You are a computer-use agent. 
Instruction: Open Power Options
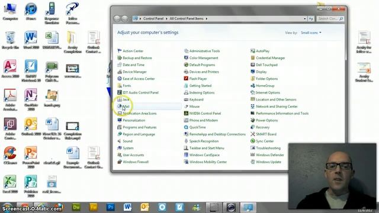(x=266, y=120)
